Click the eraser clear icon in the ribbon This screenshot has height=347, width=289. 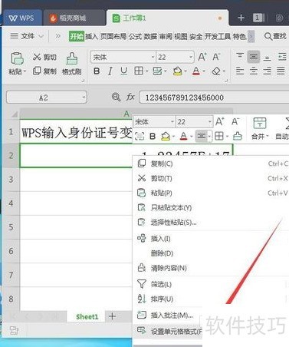point(216,71)
